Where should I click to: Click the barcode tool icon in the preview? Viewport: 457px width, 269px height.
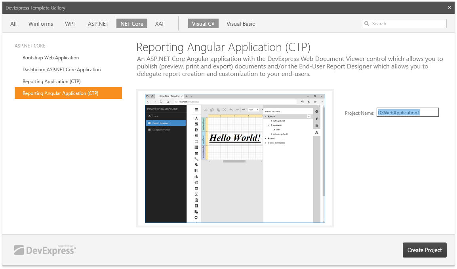[196, 170]
